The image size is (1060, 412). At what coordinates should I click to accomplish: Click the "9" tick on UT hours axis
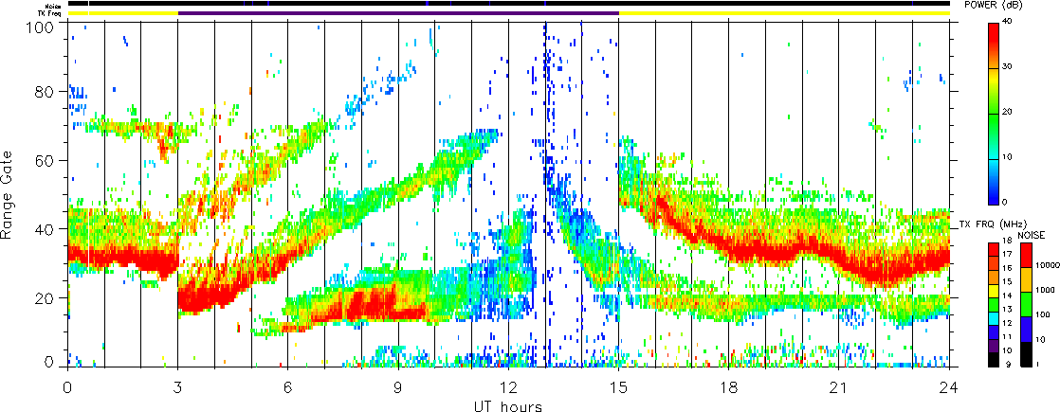coord(398,387)
